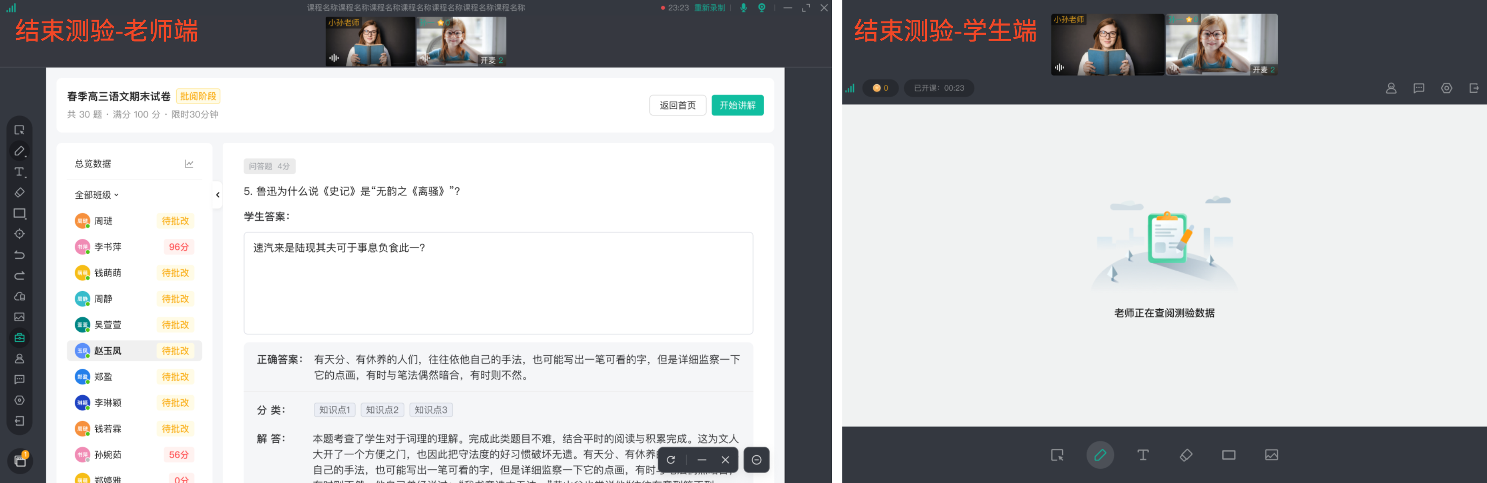Choose selection tool in student bottom toolbar

(x=1057, y=455)
